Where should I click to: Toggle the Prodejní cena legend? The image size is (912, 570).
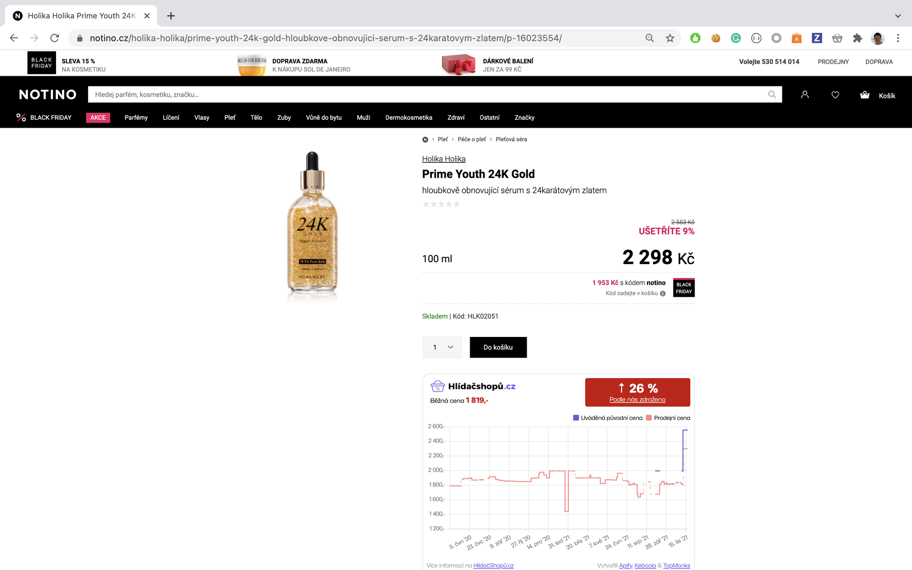tap(649, 417)
